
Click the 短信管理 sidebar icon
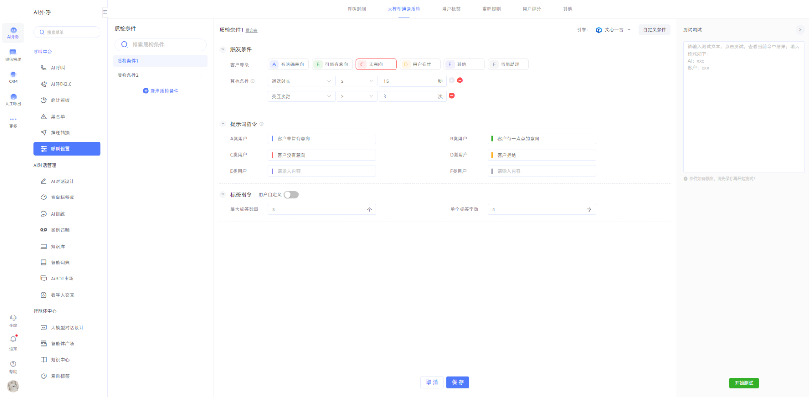(x=13, y=55)
